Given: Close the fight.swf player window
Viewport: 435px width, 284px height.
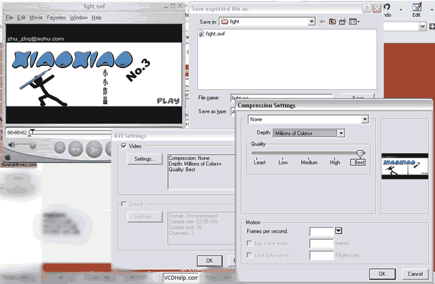Looking at the screenshot, I should 179,6.
